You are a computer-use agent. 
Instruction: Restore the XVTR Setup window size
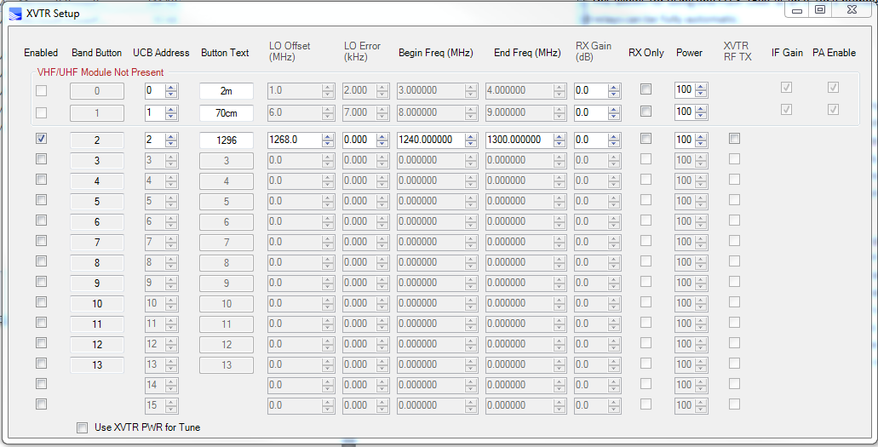(820, 9)
